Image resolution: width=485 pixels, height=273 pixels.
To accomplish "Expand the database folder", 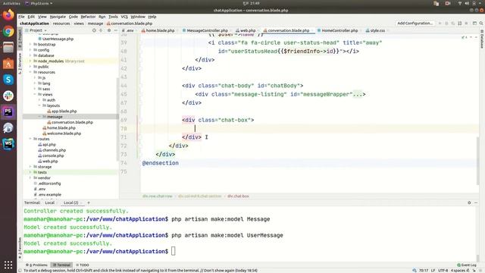I will coord(30,55).
